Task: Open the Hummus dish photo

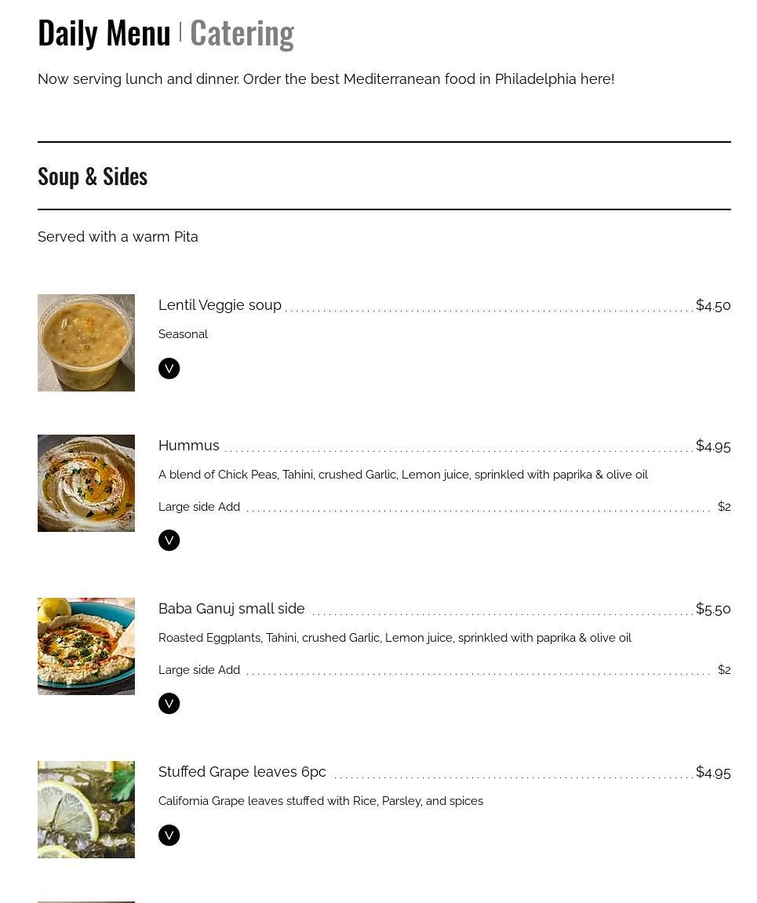Action: pyautogui.click(x=86, y=483)
